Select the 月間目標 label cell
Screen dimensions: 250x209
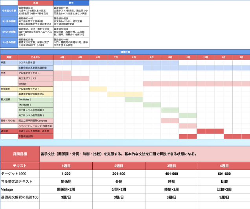click(x=20, y=154)
